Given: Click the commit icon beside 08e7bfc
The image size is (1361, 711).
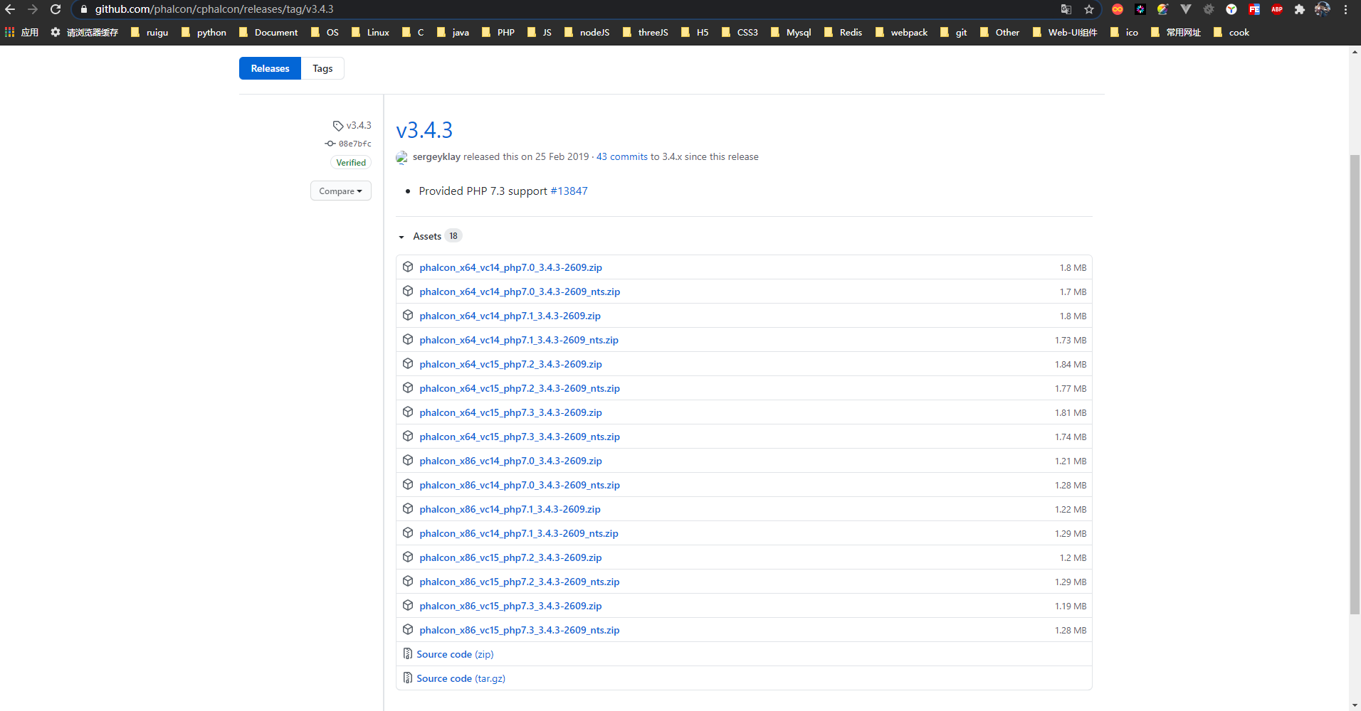Looking at the screenshot, I should [x=330, y=144].
